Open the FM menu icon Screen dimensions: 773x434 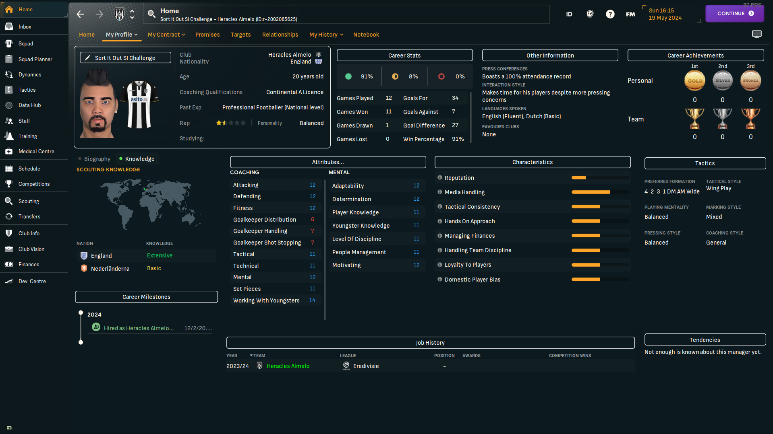[630, 14]
